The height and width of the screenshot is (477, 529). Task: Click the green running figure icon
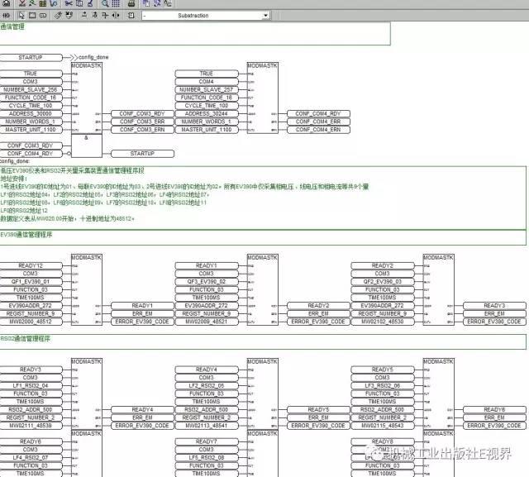pyautogui.click(x=32, y=3)
